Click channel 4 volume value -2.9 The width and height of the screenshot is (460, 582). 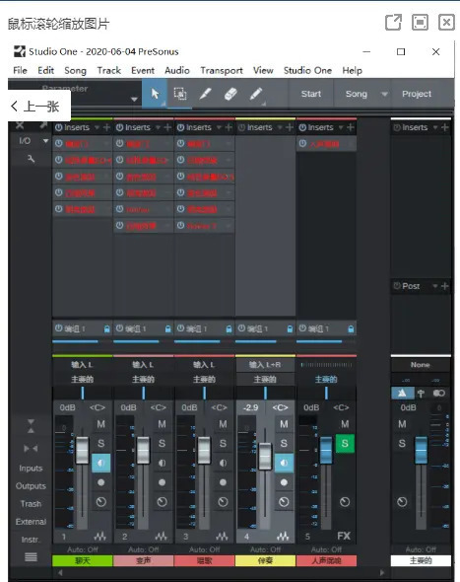pos(250,407)
